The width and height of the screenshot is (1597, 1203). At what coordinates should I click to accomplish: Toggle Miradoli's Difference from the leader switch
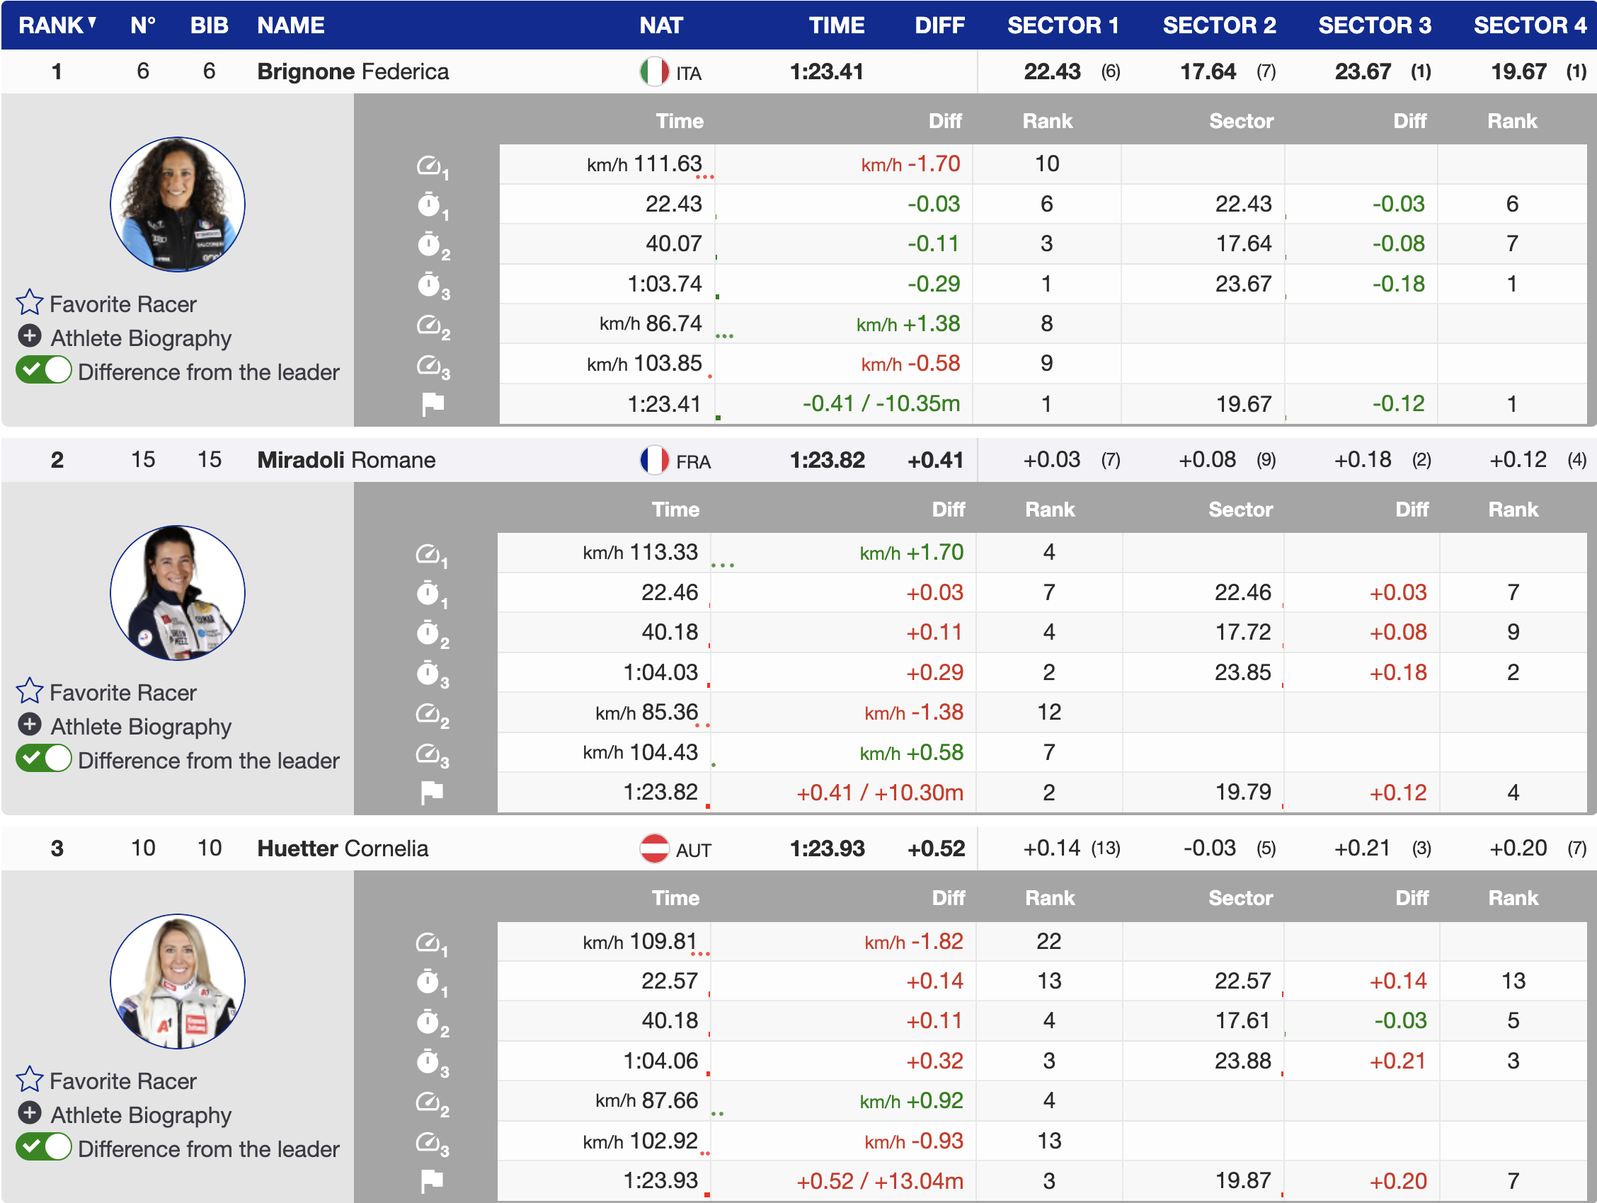pos(44,759)
